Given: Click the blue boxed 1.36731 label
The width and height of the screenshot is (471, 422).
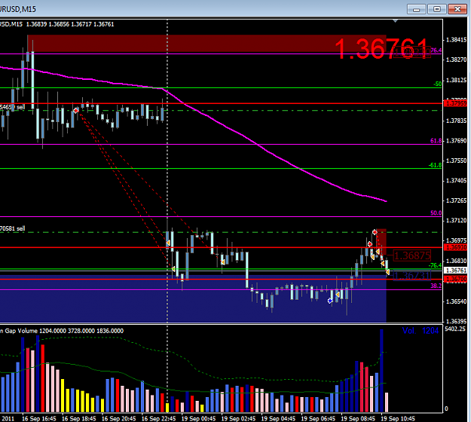Looking at the screenshot, I should 412,276.
